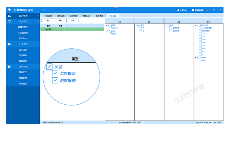Collapse the 管理员 tree node
Viewport: 229px width, 153px height.
[106, 25]
